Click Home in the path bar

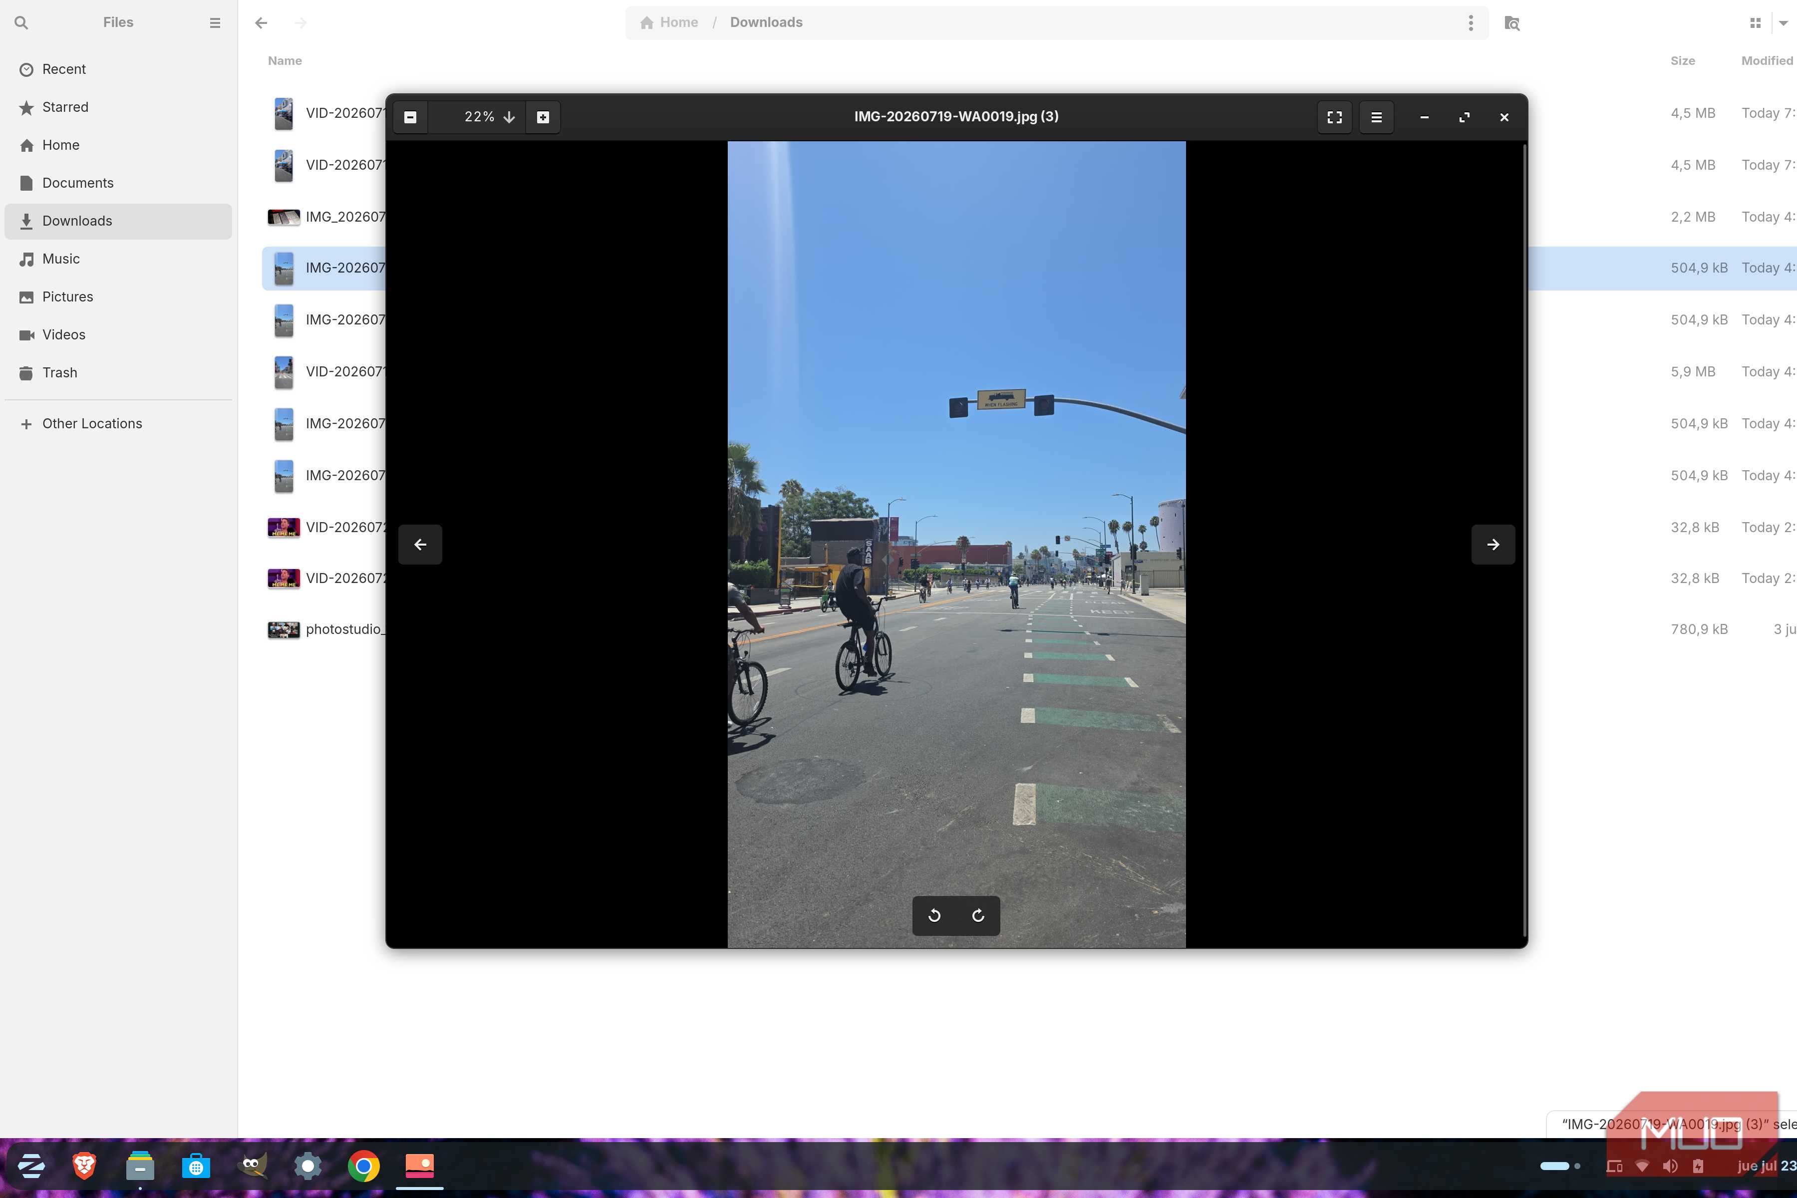point(669,23)
